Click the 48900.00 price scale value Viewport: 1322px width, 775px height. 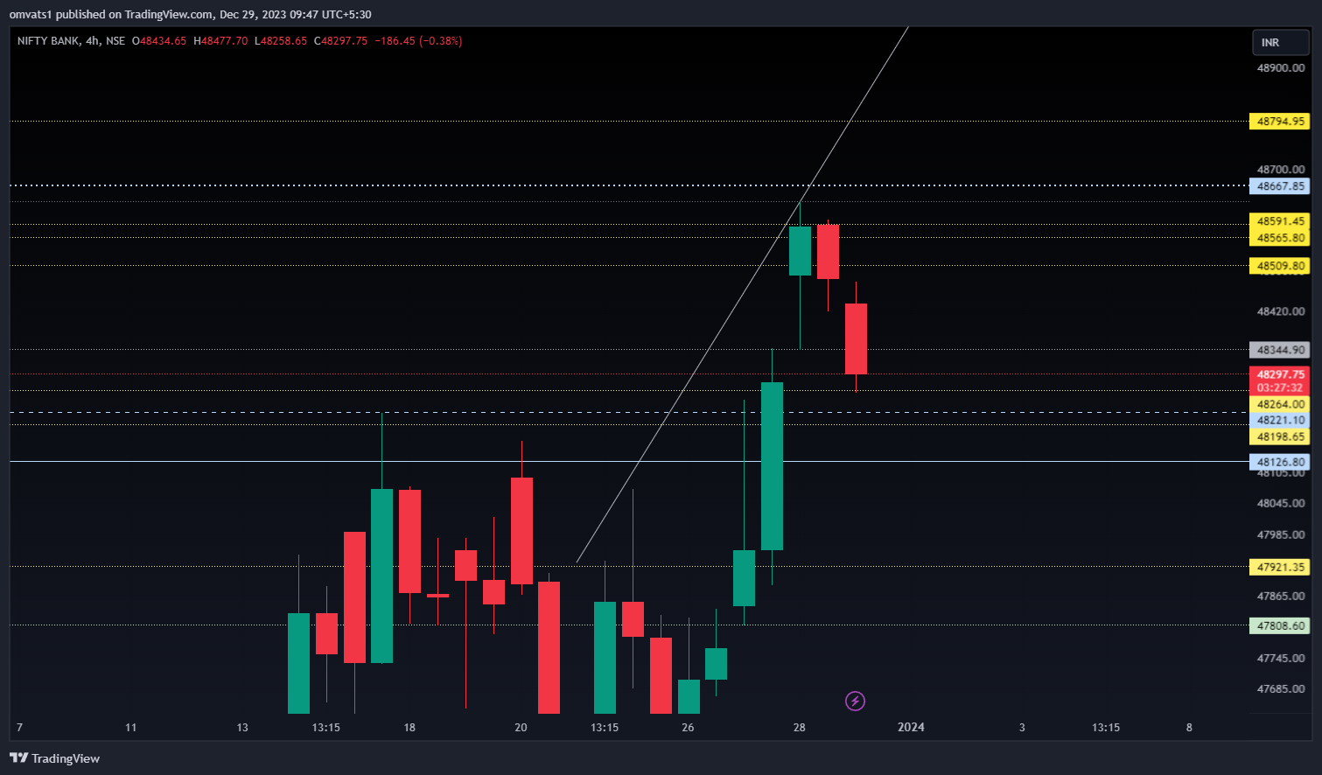click(x=1281, y=68)
